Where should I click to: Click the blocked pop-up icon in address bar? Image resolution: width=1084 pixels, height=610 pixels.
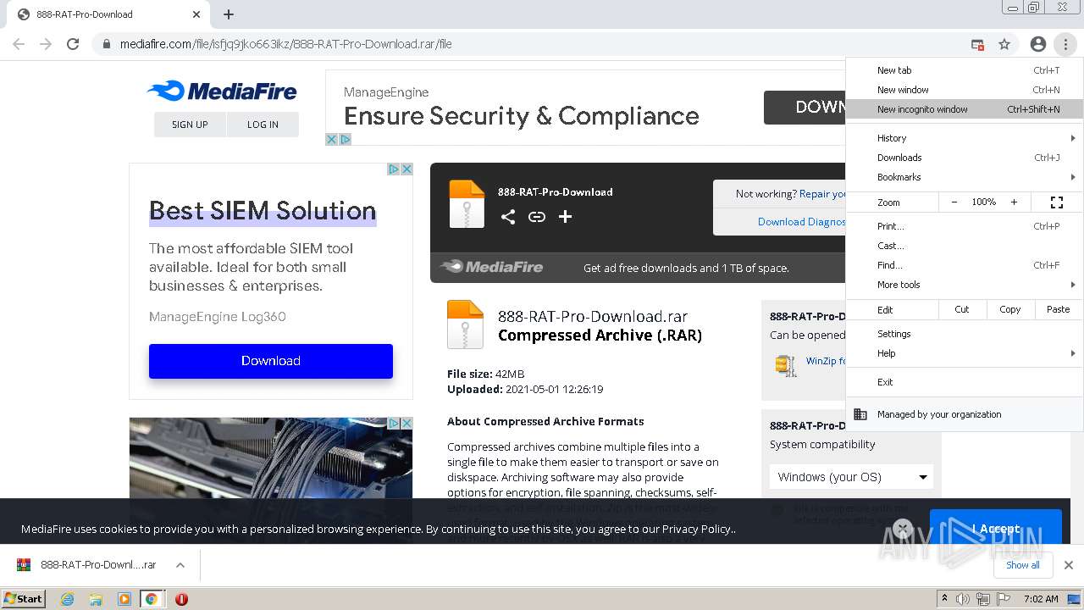[x=977, y=44]
